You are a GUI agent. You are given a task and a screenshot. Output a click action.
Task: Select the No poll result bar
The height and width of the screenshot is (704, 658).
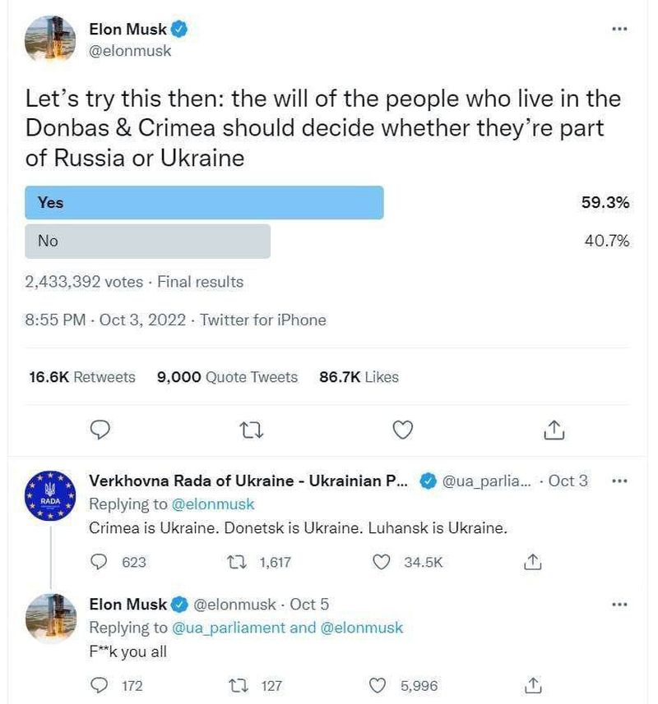[148, 241]
